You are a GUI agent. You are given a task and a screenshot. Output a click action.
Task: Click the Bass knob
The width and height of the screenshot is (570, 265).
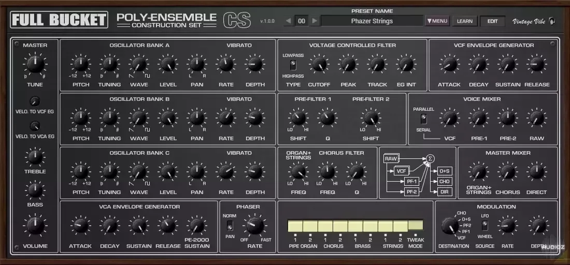pyautogui.click(x=35, y=190)
